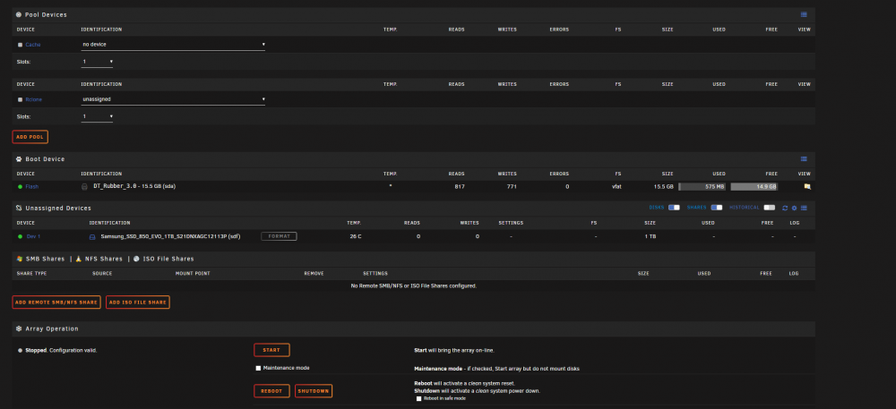The height and width of the screenshot is (409, 896).
Task: Click the 'Stopped. Configuration valid.' status text
Action: [61, 350]
